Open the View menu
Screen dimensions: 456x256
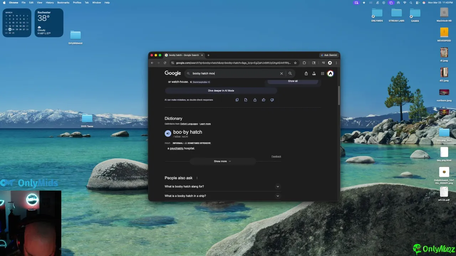pos(40,2)
